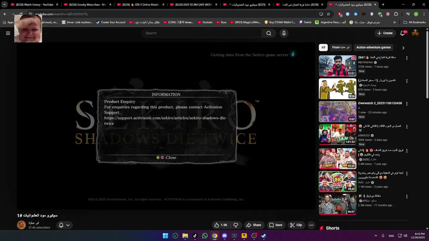Select the All filter chip
429x241 pixels.
click(x=323, y=48)
